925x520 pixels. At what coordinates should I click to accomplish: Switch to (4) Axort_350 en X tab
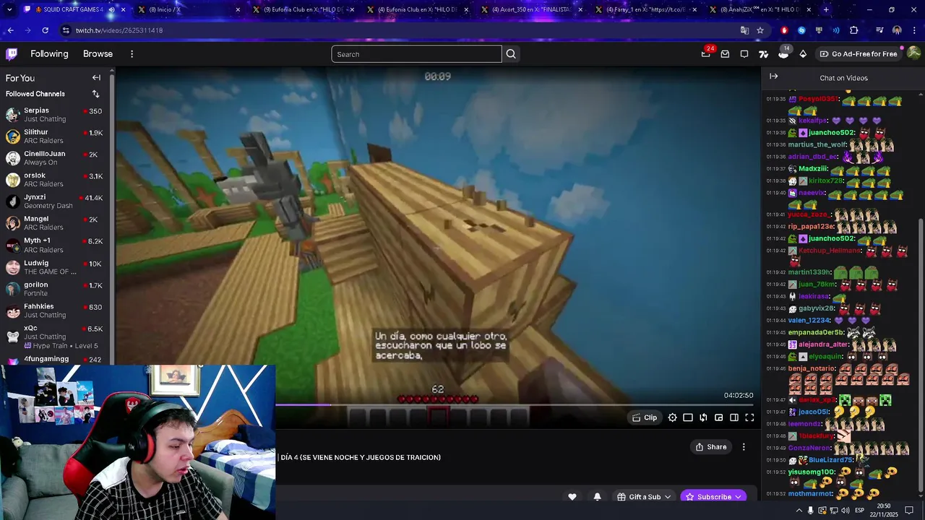point(532,9)
